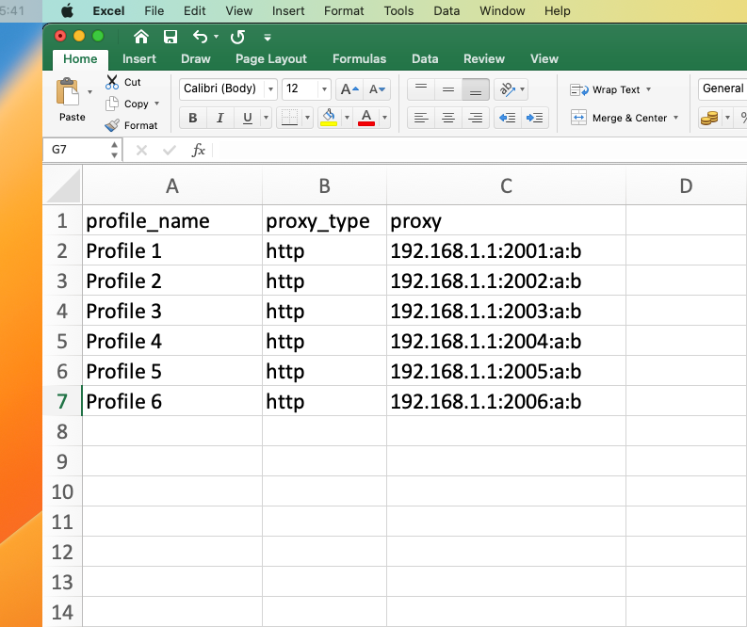Redo the last action
The image size is (747, 627).
(237, 37)
